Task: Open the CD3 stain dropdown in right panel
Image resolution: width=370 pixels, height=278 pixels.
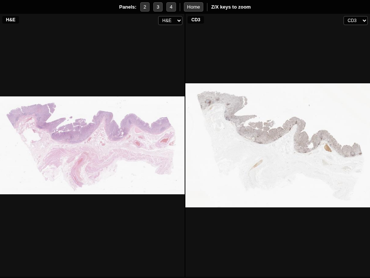Action: [x=355, y=21]
